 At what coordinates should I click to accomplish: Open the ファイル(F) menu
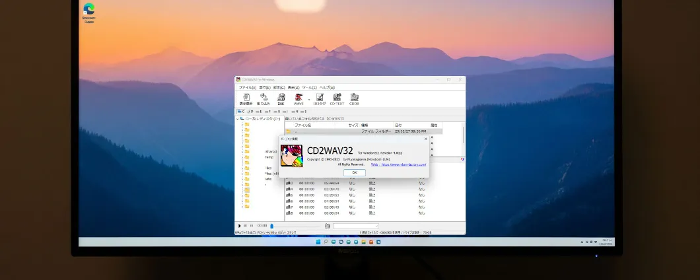[x=248, y=88]
